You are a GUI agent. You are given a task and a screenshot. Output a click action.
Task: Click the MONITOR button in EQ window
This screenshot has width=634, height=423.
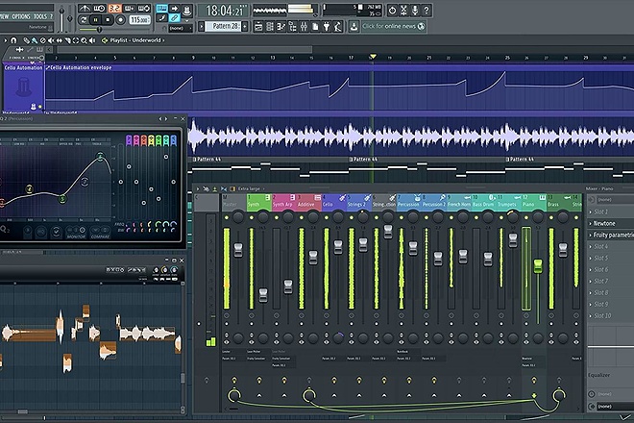click(x=76, y=233)
